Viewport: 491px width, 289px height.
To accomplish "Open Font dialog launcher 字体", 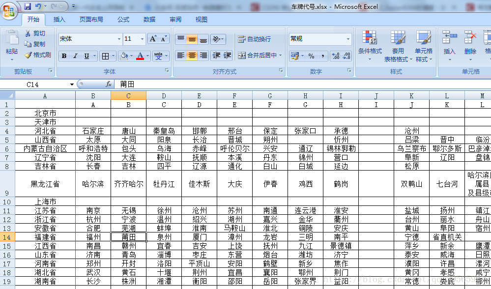I will [167, 70].
